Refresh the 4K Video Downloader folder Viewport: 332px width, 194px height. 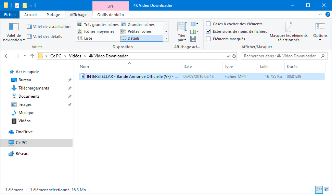pos(234,56)
